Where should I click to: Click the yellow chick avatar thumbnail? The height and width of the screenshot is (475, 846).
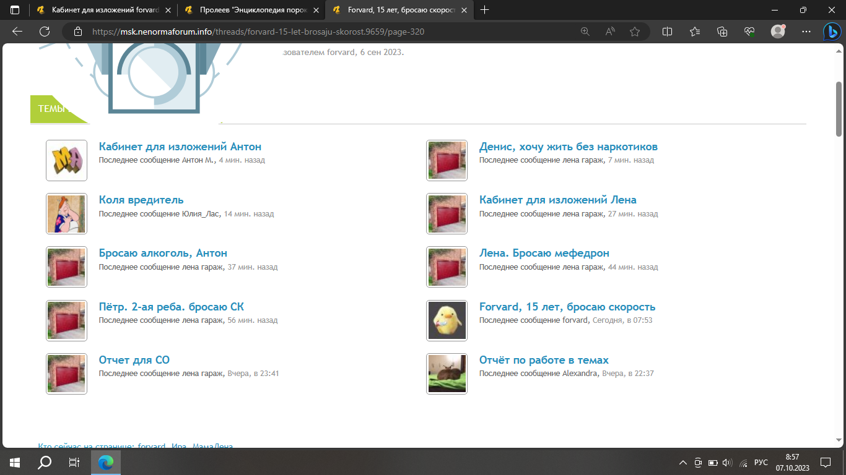point(447,320)
